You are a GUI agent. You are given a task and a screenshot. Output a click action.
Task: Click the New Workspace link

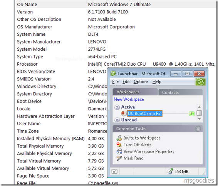point(129,99)
